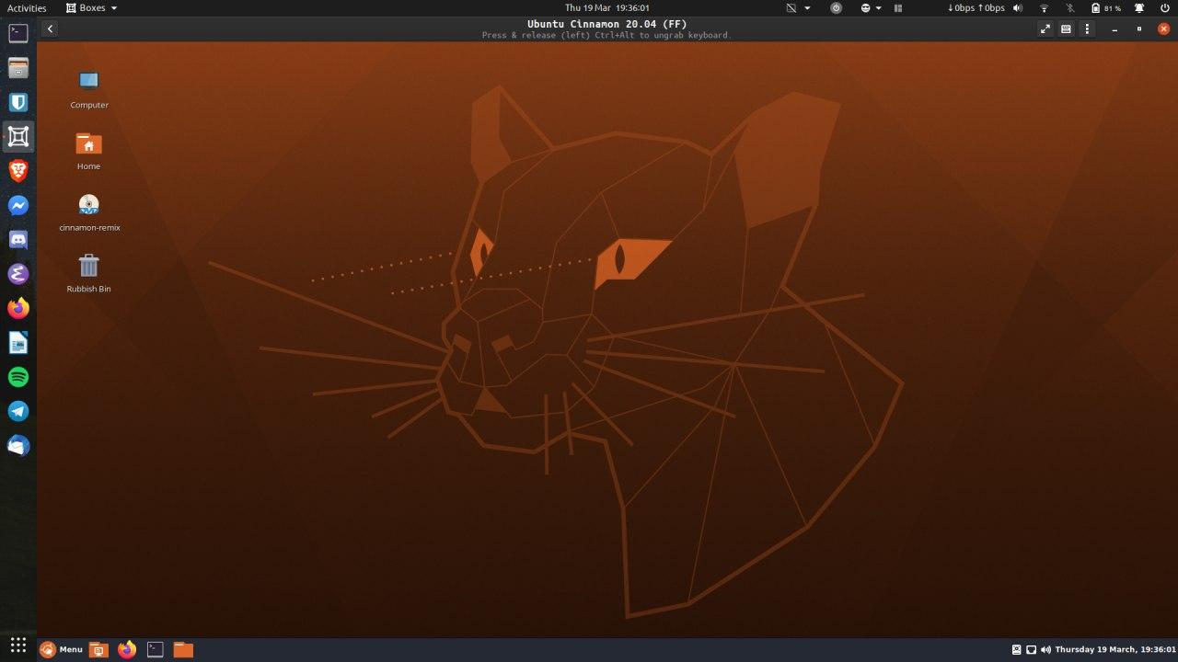The width and height of the screenshot is (1178, 662).
Task: Go back using Boxes back arrow
Action: coord(50,29)
